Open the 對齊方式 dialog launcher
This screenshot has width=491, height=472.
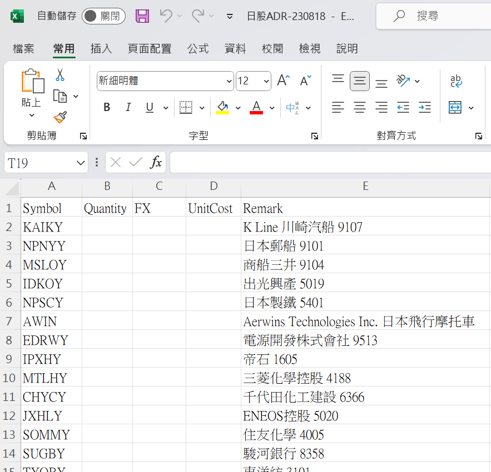[x=478, y=136]
